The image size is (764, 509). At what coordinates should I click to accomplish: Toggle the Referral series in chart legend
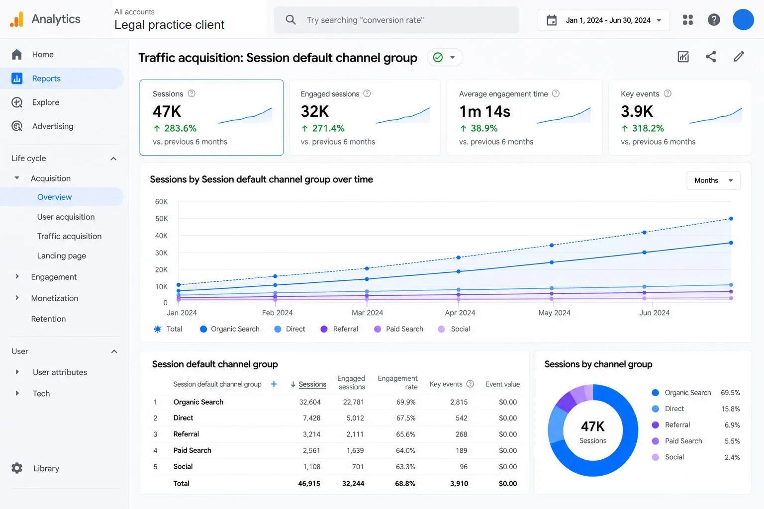pyautogui.click(x=340, y=329)
